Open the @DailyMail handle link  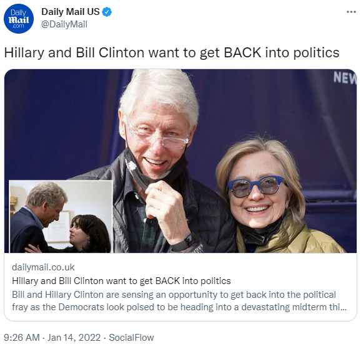point(64,24)
